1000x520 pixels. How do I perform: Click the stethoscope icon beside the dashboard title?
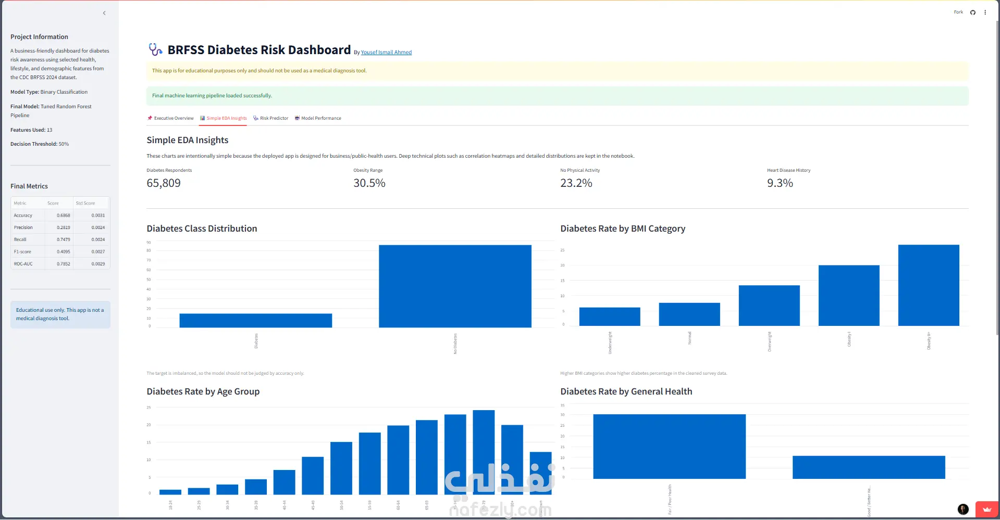click(155, 49)
